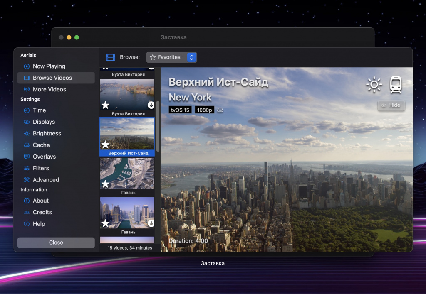This screenshot has width=426, height=294.
Task: Select Browse Videos in the sidebar
Action: coord(56,78)
